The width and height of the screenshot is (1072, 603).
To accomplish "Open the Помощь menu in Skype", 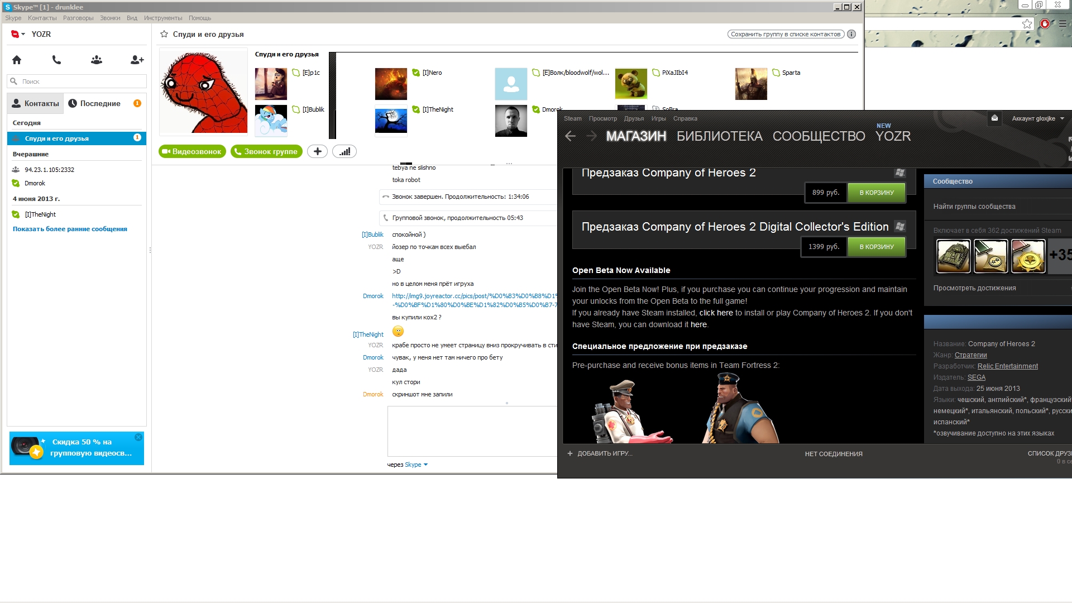I will [200, 18].
